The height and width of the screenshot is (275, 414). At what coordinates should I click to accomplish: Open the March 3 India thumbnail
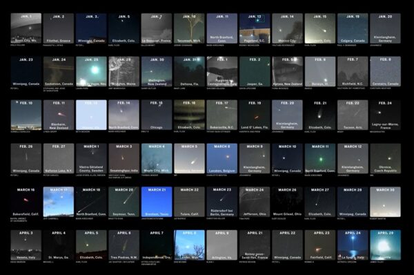point(124,158)
